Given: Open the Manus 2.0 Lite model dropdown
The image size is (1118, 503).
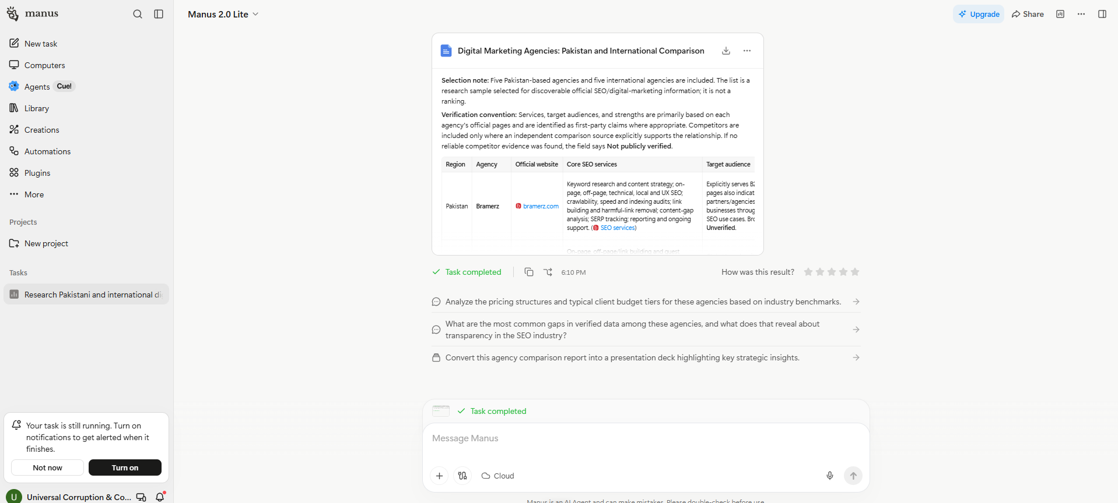Looking at the screenshot, I should (x=223, y=14).
